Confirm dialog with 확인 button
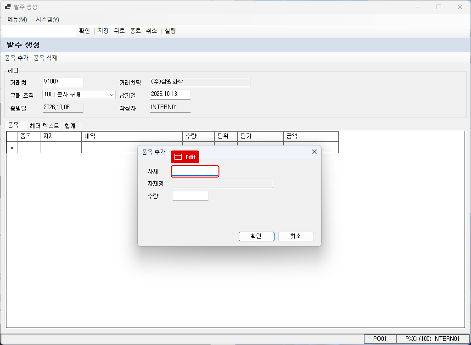Viewport: 471px width, 345px height. pyautogui.click(x=257, y=236)
